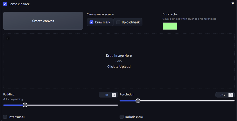237x121 pixels.
Task: Decrease Resolution with the down stepper arrow
Action: [x=230, y=96]
